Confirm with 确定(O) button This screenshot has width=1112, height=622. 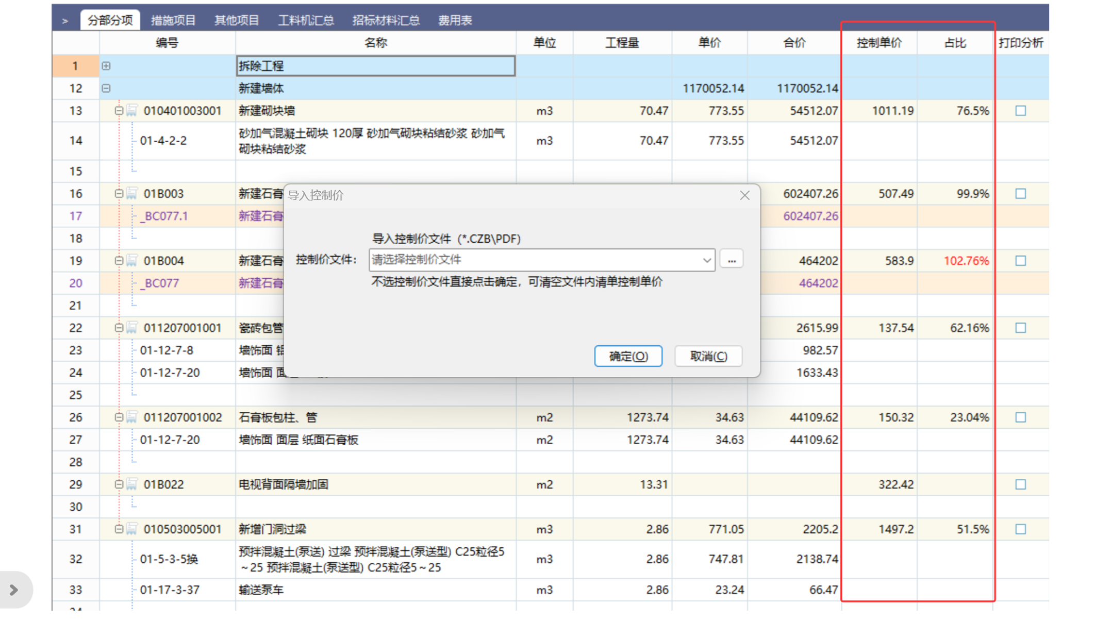tap(628, 356)
